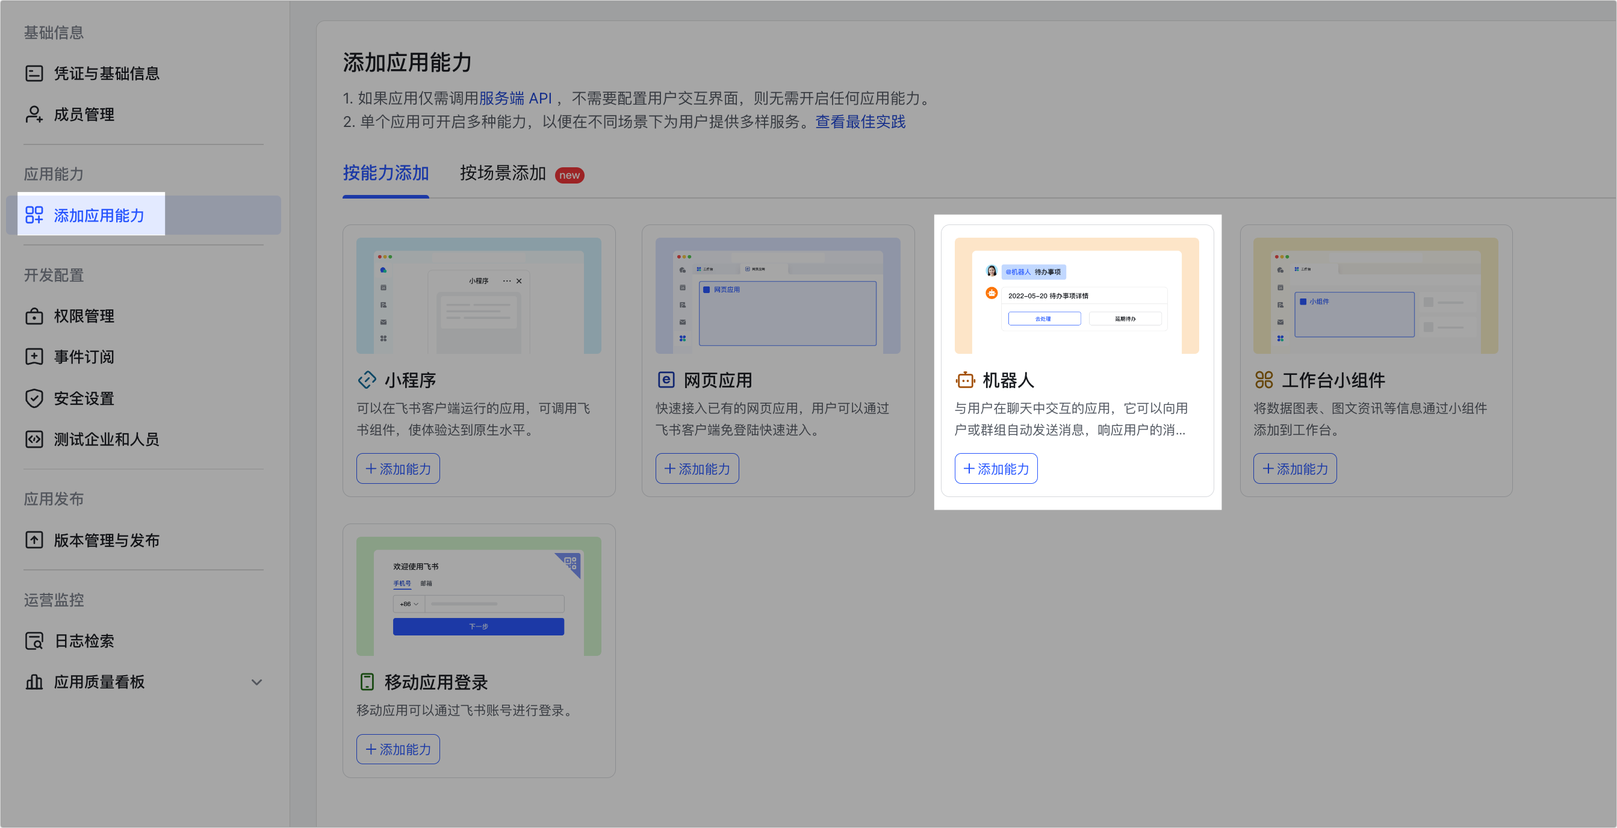Open 应用质量看板 in sidebar
This screenshot has height=828, width=1617.
[x=99, y=682]
